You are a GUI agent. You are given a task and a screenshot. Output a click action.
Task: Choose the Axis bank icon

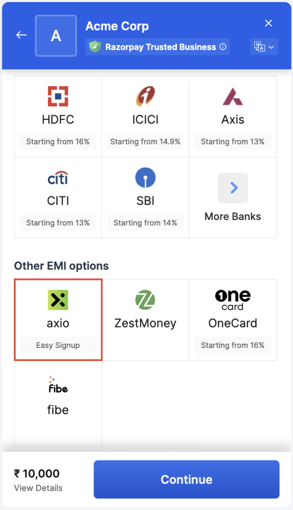[x=233, y=96]
